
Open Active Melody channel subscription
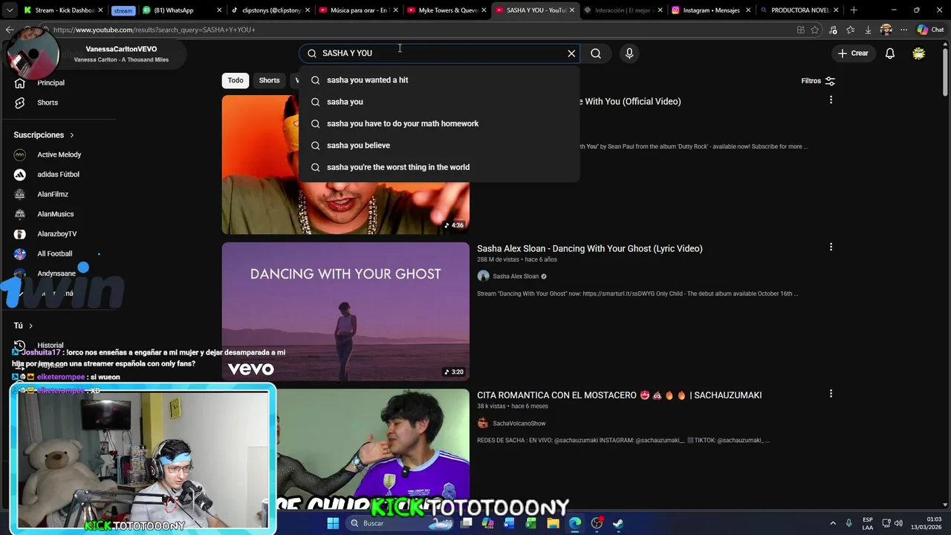pos(59,155)
